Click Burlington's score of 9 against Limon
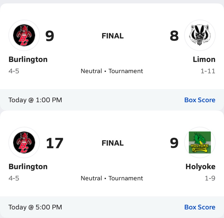The width and height of the screenshot is (224, 218). click(50, 36)
